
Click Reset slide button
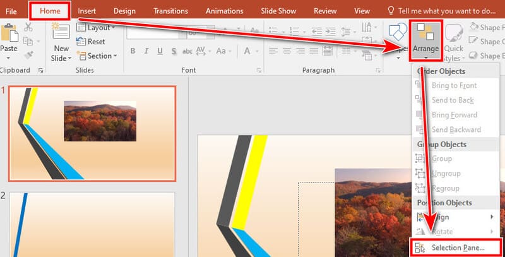coord(90,42)
